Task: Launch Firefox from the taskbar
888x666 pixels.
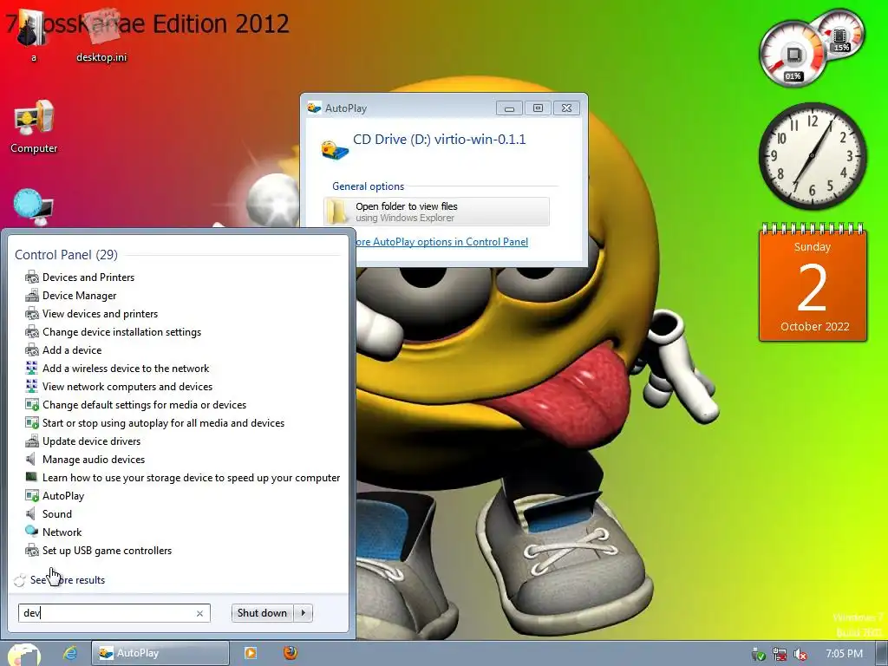Action: (291, 653)
